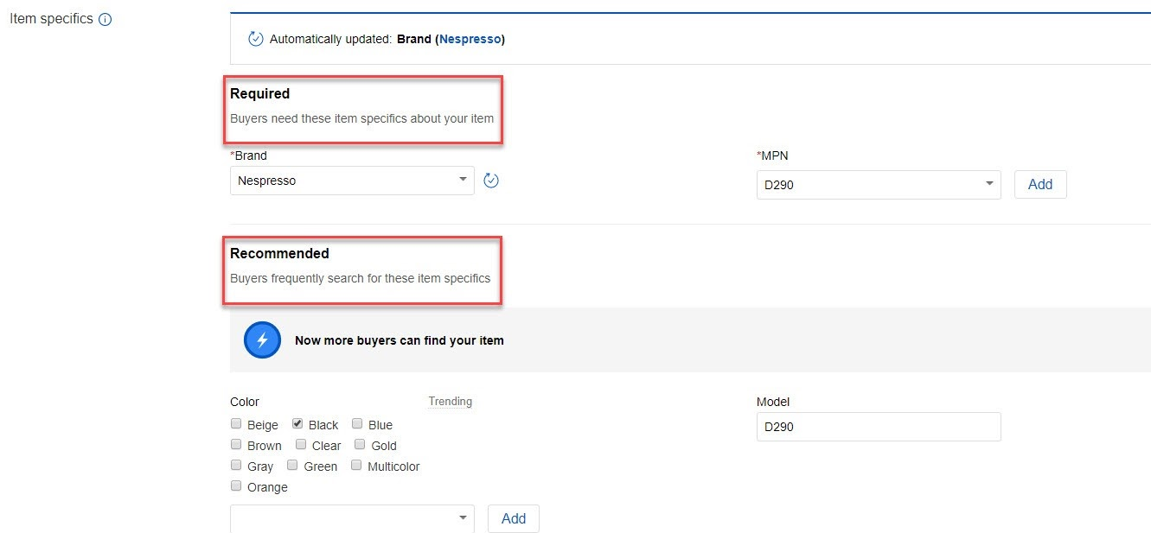
Task: Click the Nespresso link in update notice
Action: pyautogui.click(x=470, y=39)
